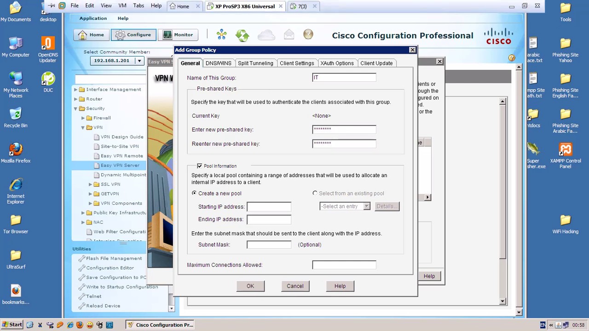Expand the Firewall tree node
Screen dimensions: 589x331
pyautogui.click(x=83, y=118)
